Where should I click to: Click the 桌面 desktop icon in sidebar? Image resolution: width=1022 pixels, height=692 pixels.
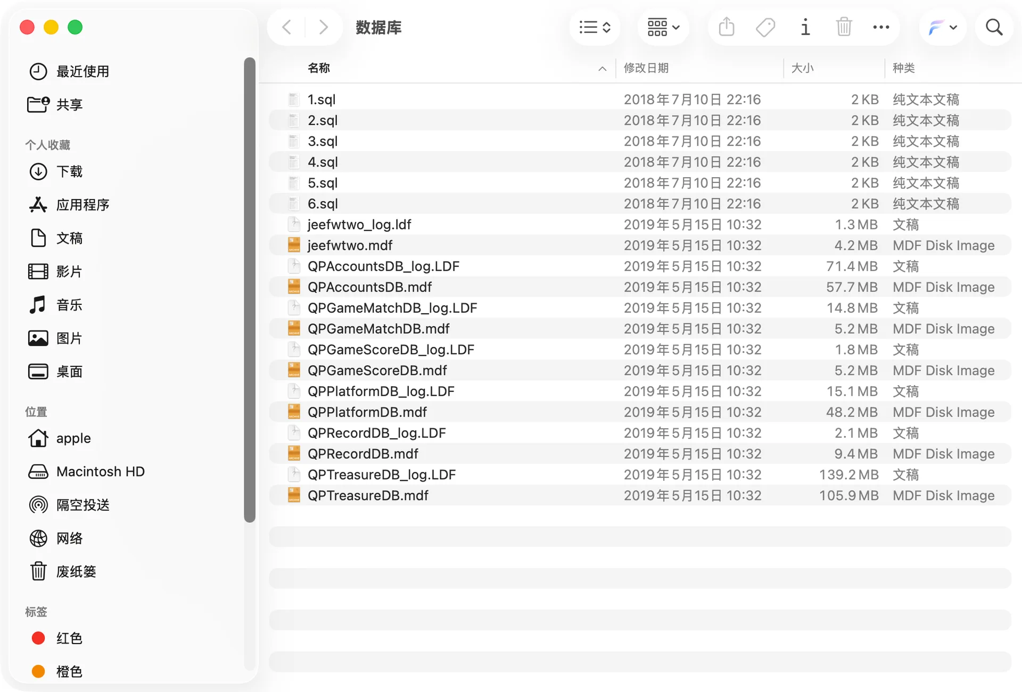click(x=38, y=371)
